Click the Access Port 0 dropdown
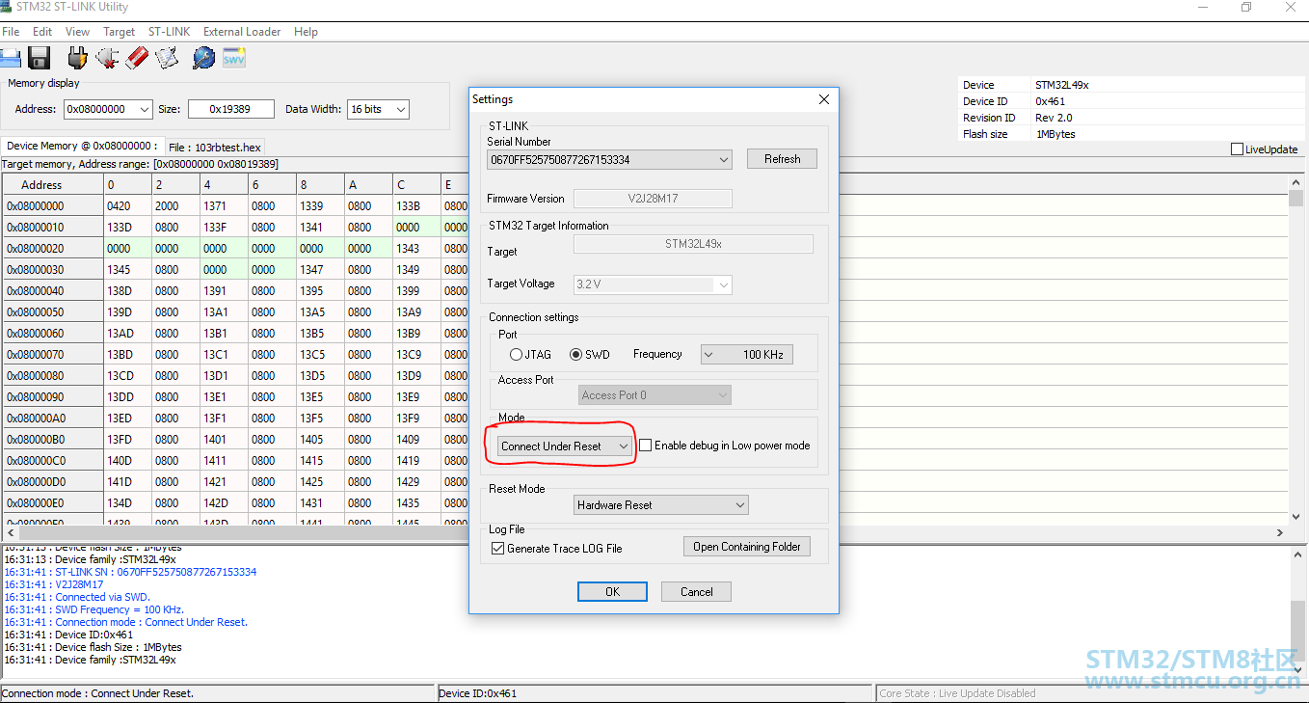 [653, 395]
